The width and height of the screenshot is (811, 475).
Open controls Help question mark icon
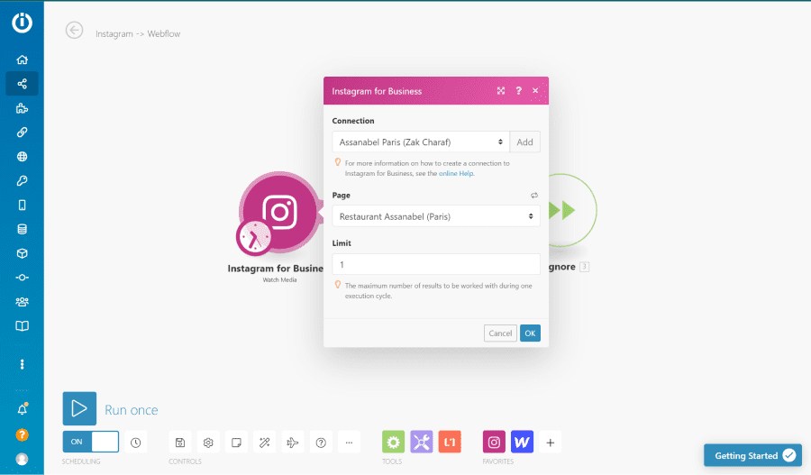click(321, 443)
